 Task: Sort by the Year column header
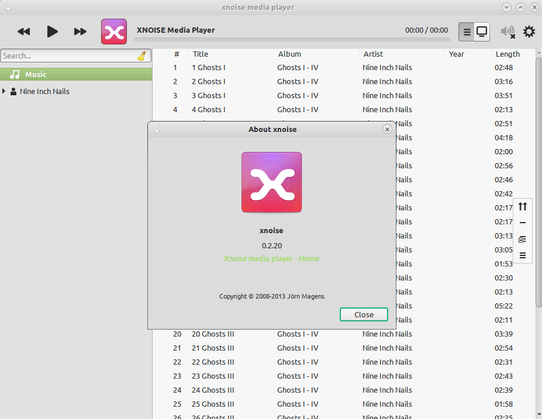point(456,54)
